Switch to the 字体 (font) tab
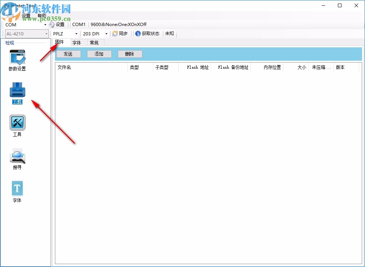Screen dimensions: 365x267 (77, 42)
